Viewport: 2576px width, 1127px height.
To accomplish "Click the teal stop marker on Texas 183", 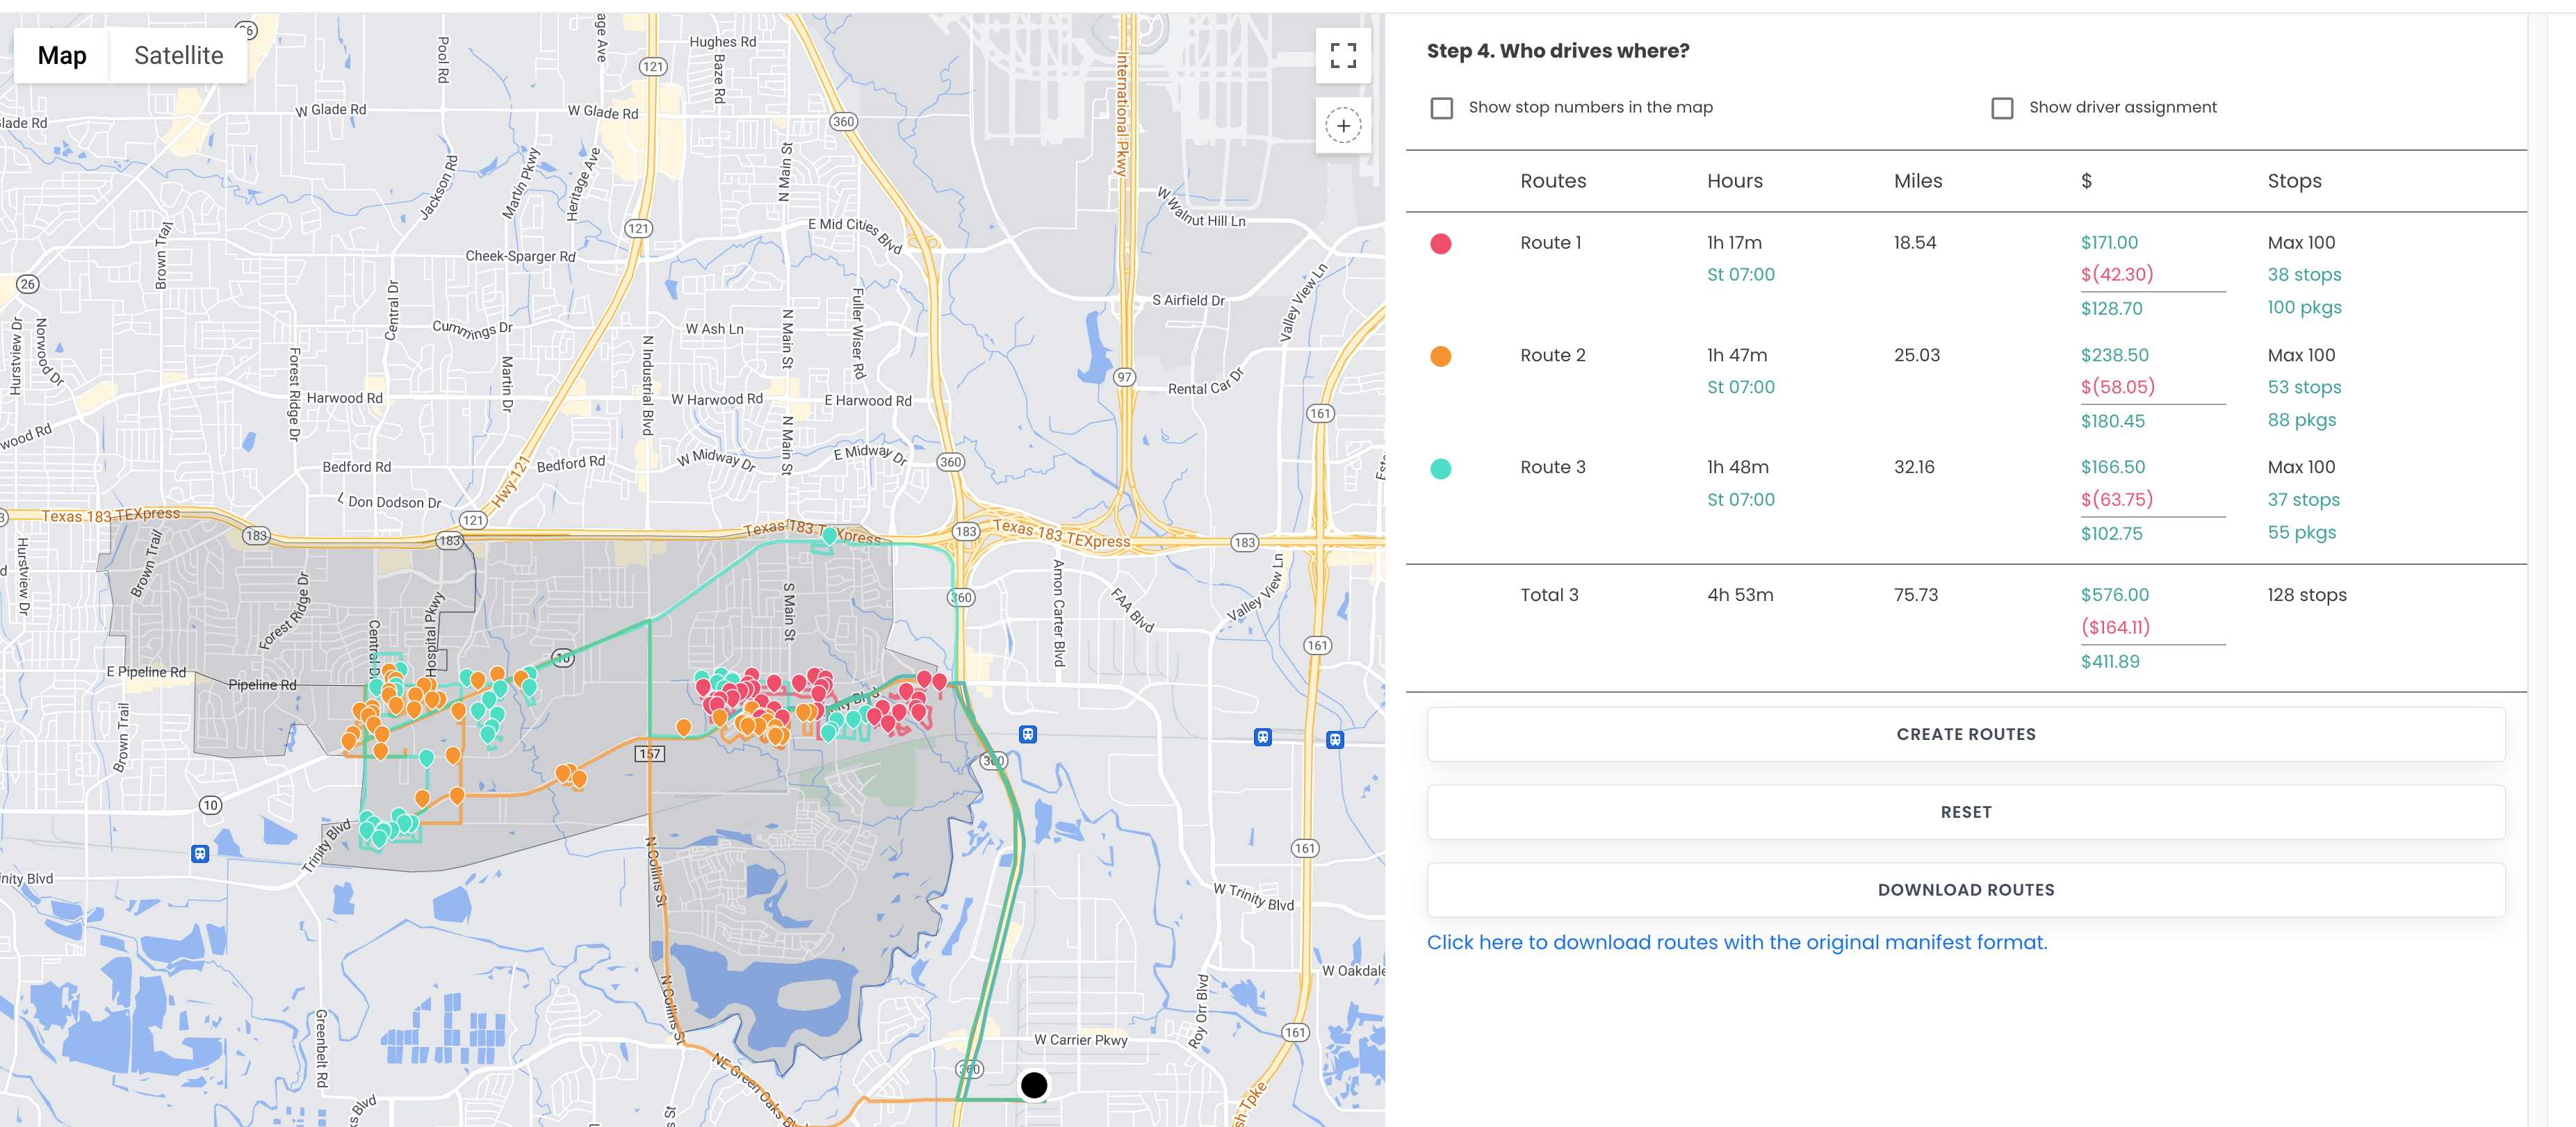I will click(829, 536).
